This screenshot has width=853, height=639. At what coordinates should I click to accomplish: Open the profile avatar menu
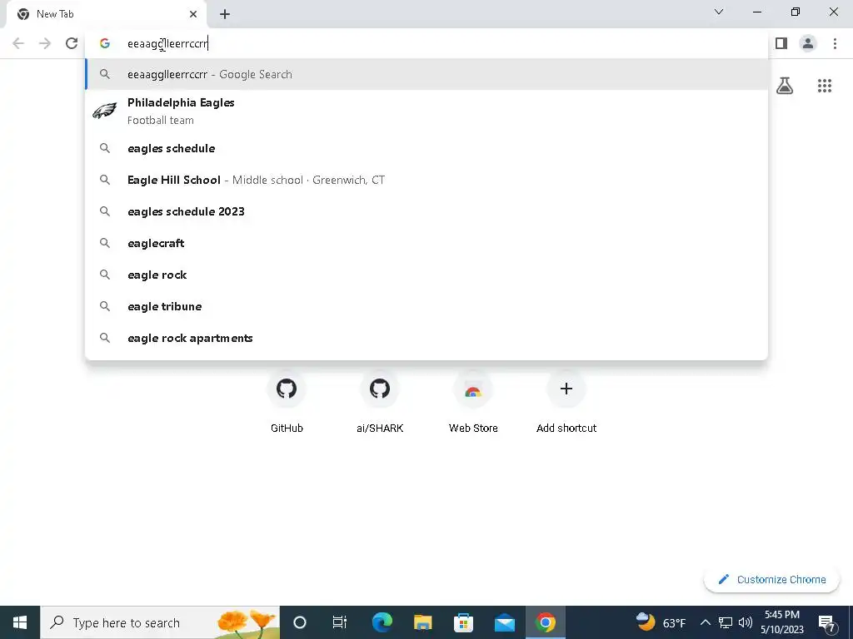808,43
